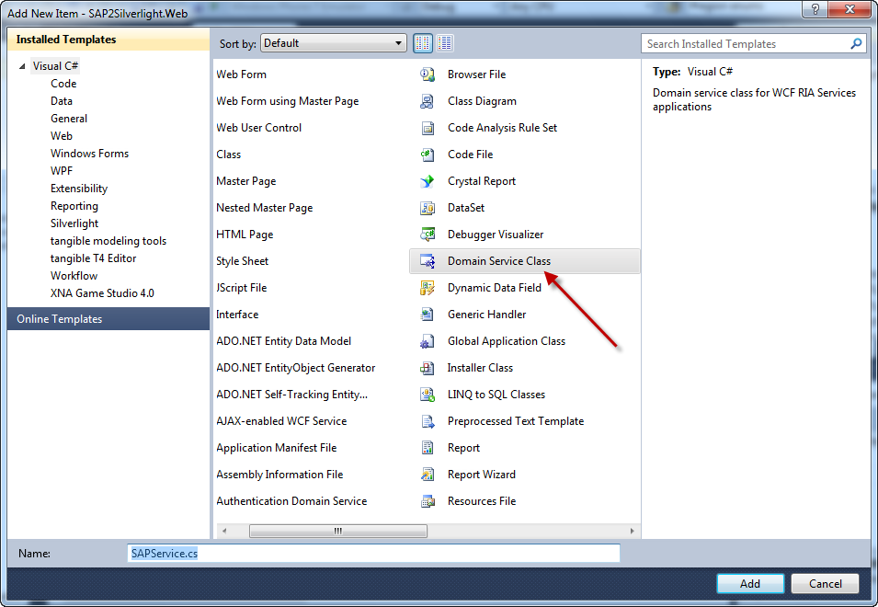
Task: Select Web Form using Master Page
Action: click(288, 101)
